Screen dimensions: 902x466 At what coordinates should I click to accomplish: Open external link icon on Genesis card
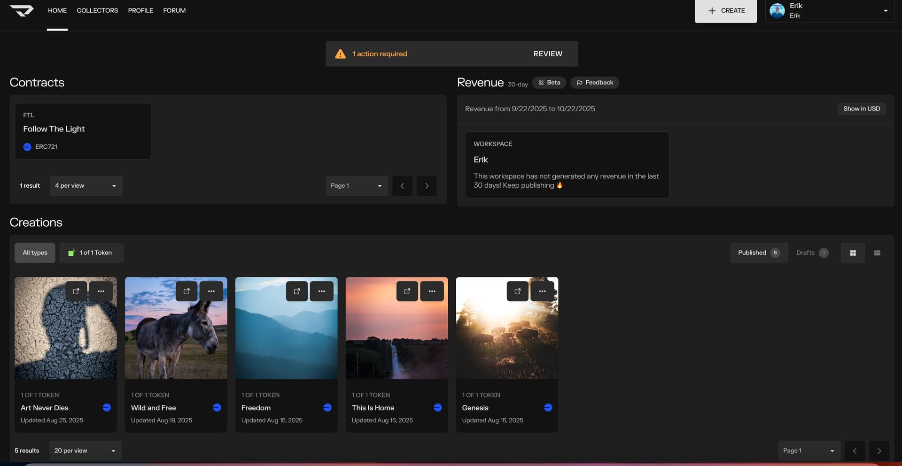[x=518, y=291]
